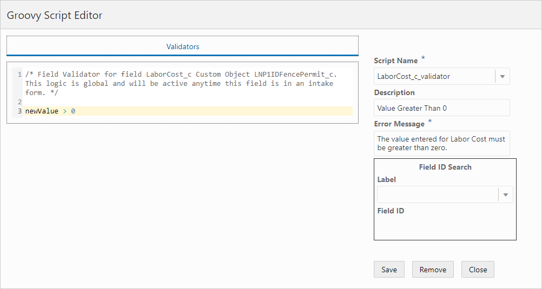Click into the Error Message text area

(x=442, y=143)
